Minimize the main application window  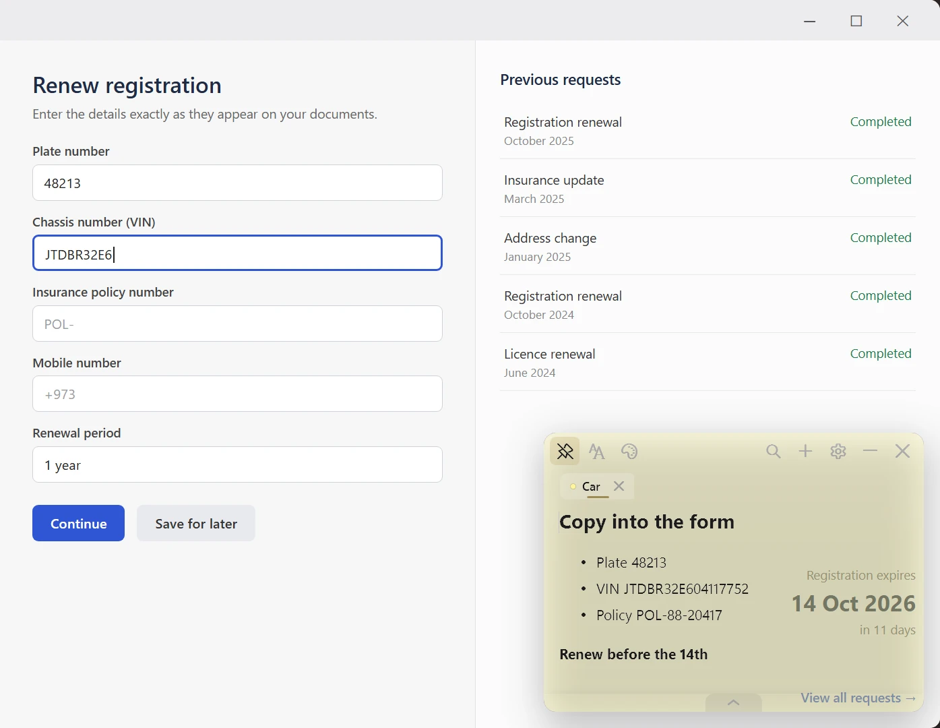[810, 21]
